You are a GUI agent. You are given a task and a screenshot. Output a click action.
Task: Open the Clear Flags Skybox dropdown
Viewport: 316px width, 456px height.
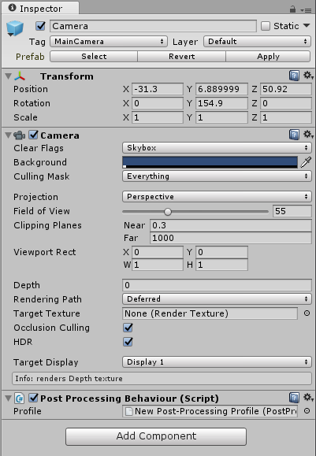217,148
